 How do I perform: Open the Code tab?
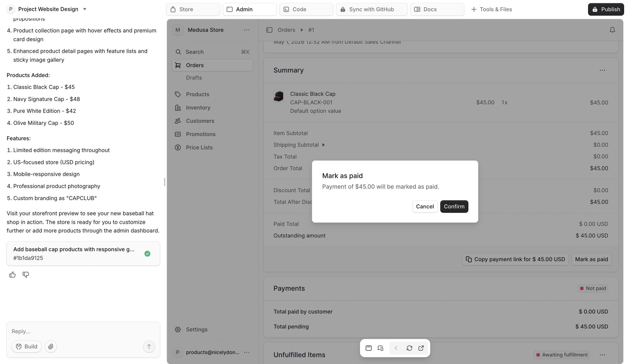point(306,9)
